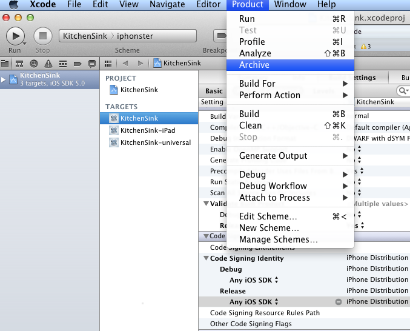Choose Profile from the Product menu

290,42
